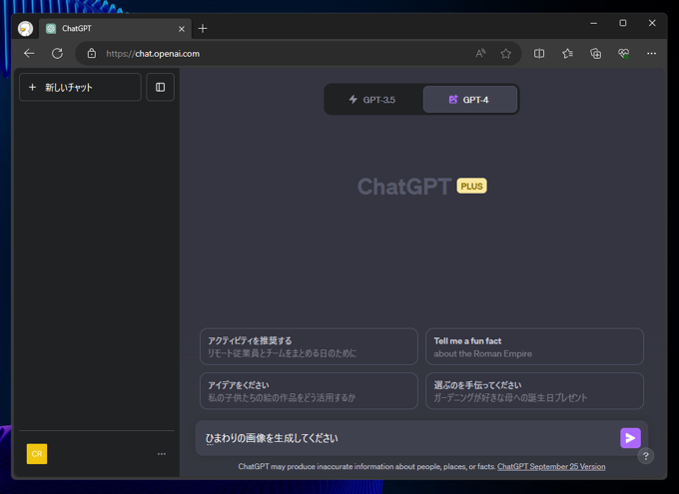679x494 pixels.
Task: Open a new browser tab
Action: point(203,29)
